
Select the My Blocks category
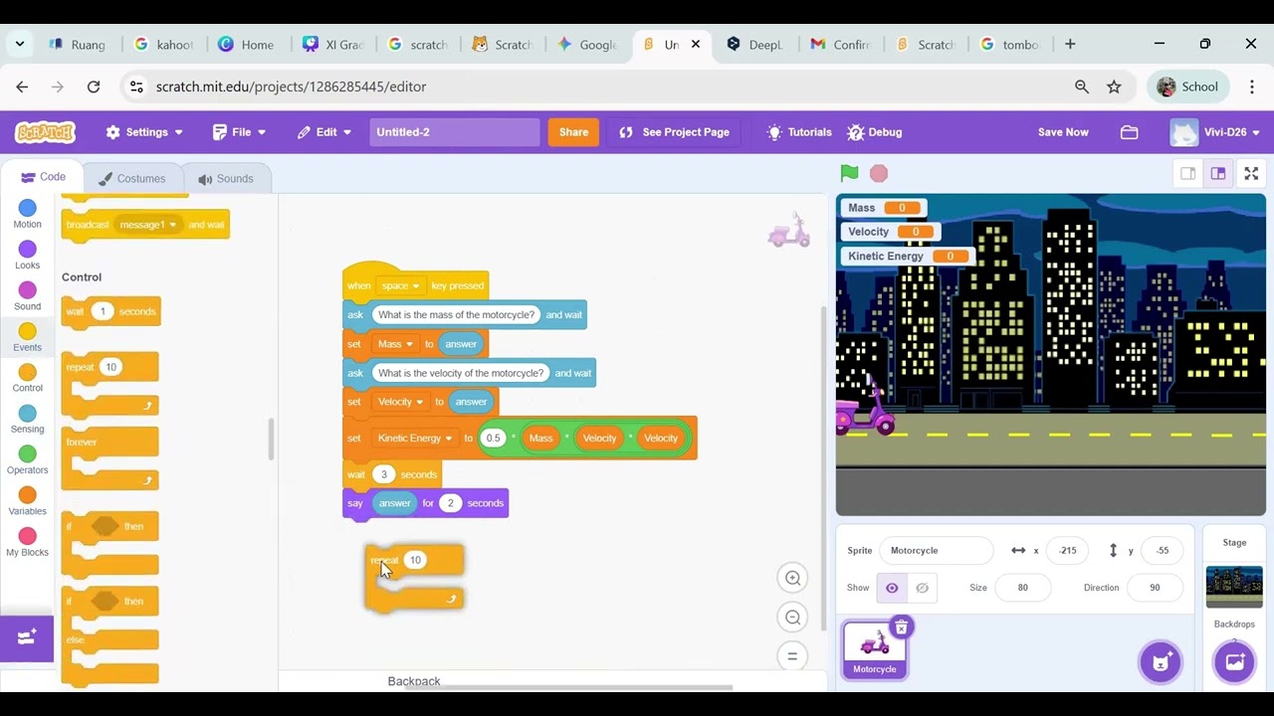tap(27, 541)
